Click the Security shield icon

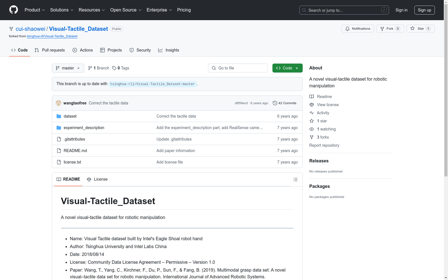(132, 50)
